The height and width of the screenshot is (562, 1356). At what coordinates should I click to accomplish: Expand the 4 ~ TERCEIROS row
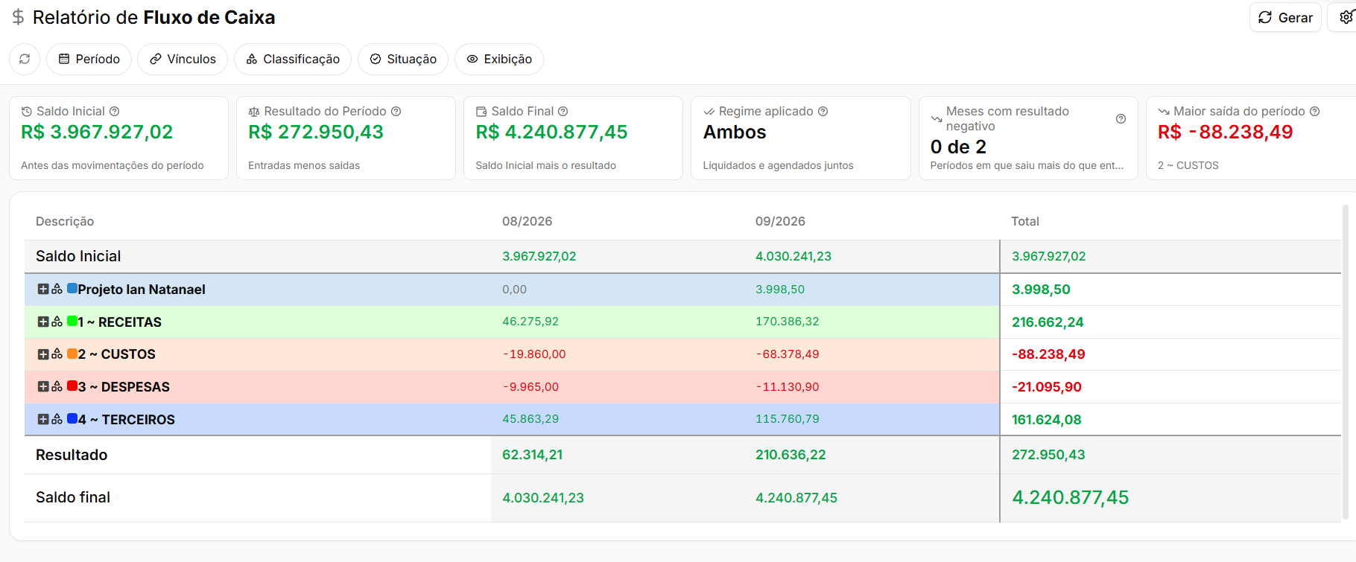(43, 419)
